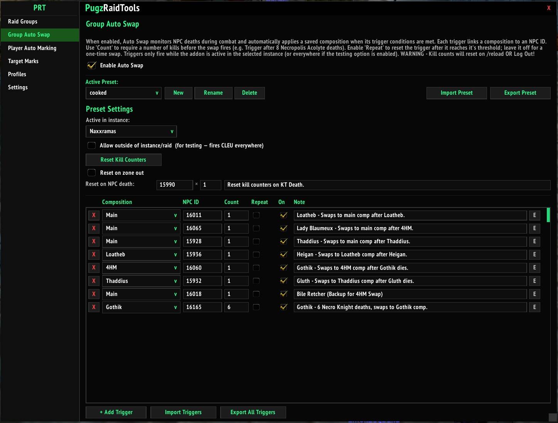
Task: Toggle Repeat for NPC 16011 trigger
Action: click(x=256, y=215)
